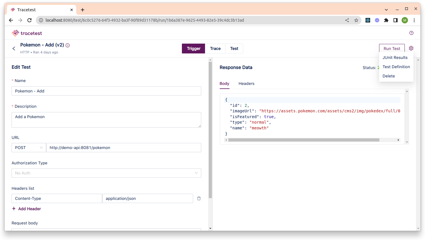Switch to the Trigger tab
This screenshot has width=425, height=240.
pos(193,49)
